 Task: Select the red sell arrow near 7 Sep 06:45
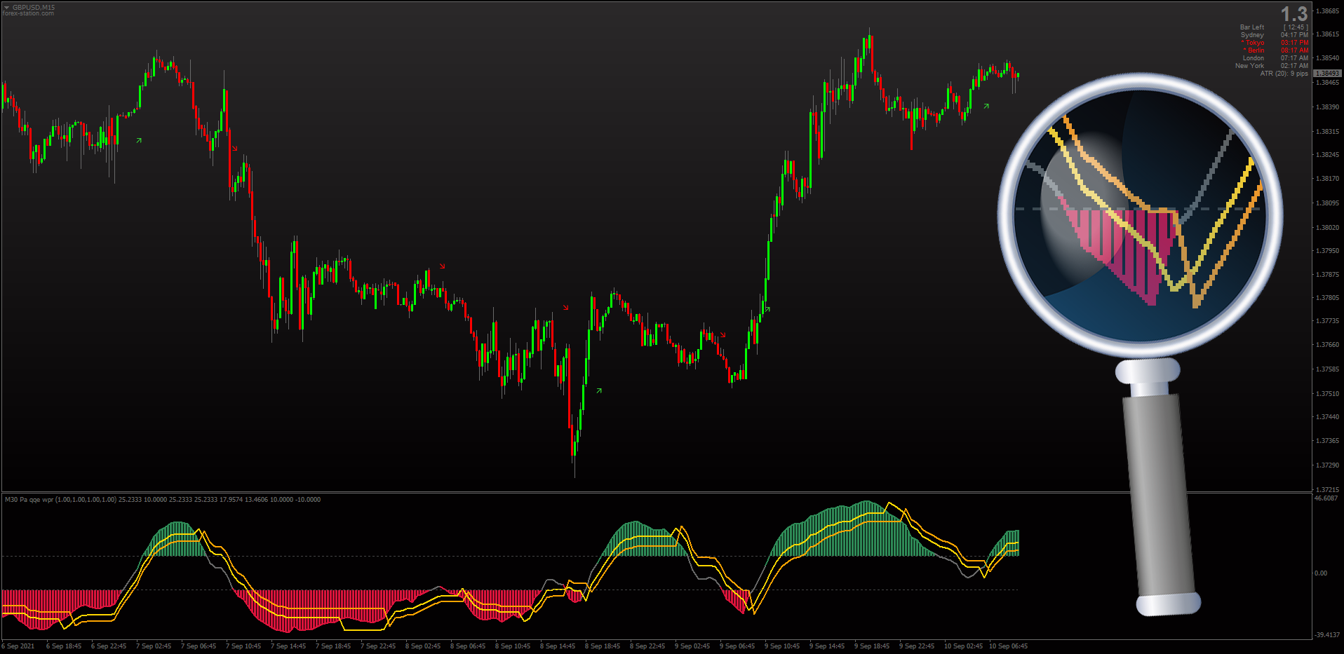point(234,149)
